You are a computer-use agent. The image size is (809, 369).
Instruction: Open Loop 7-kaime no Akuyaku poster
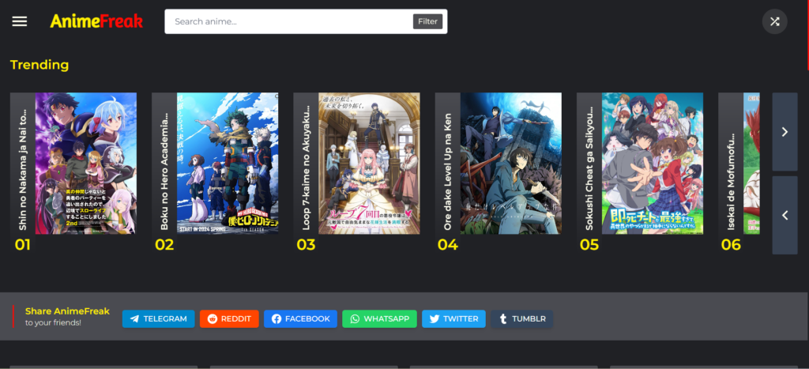[x=369, y=163]
